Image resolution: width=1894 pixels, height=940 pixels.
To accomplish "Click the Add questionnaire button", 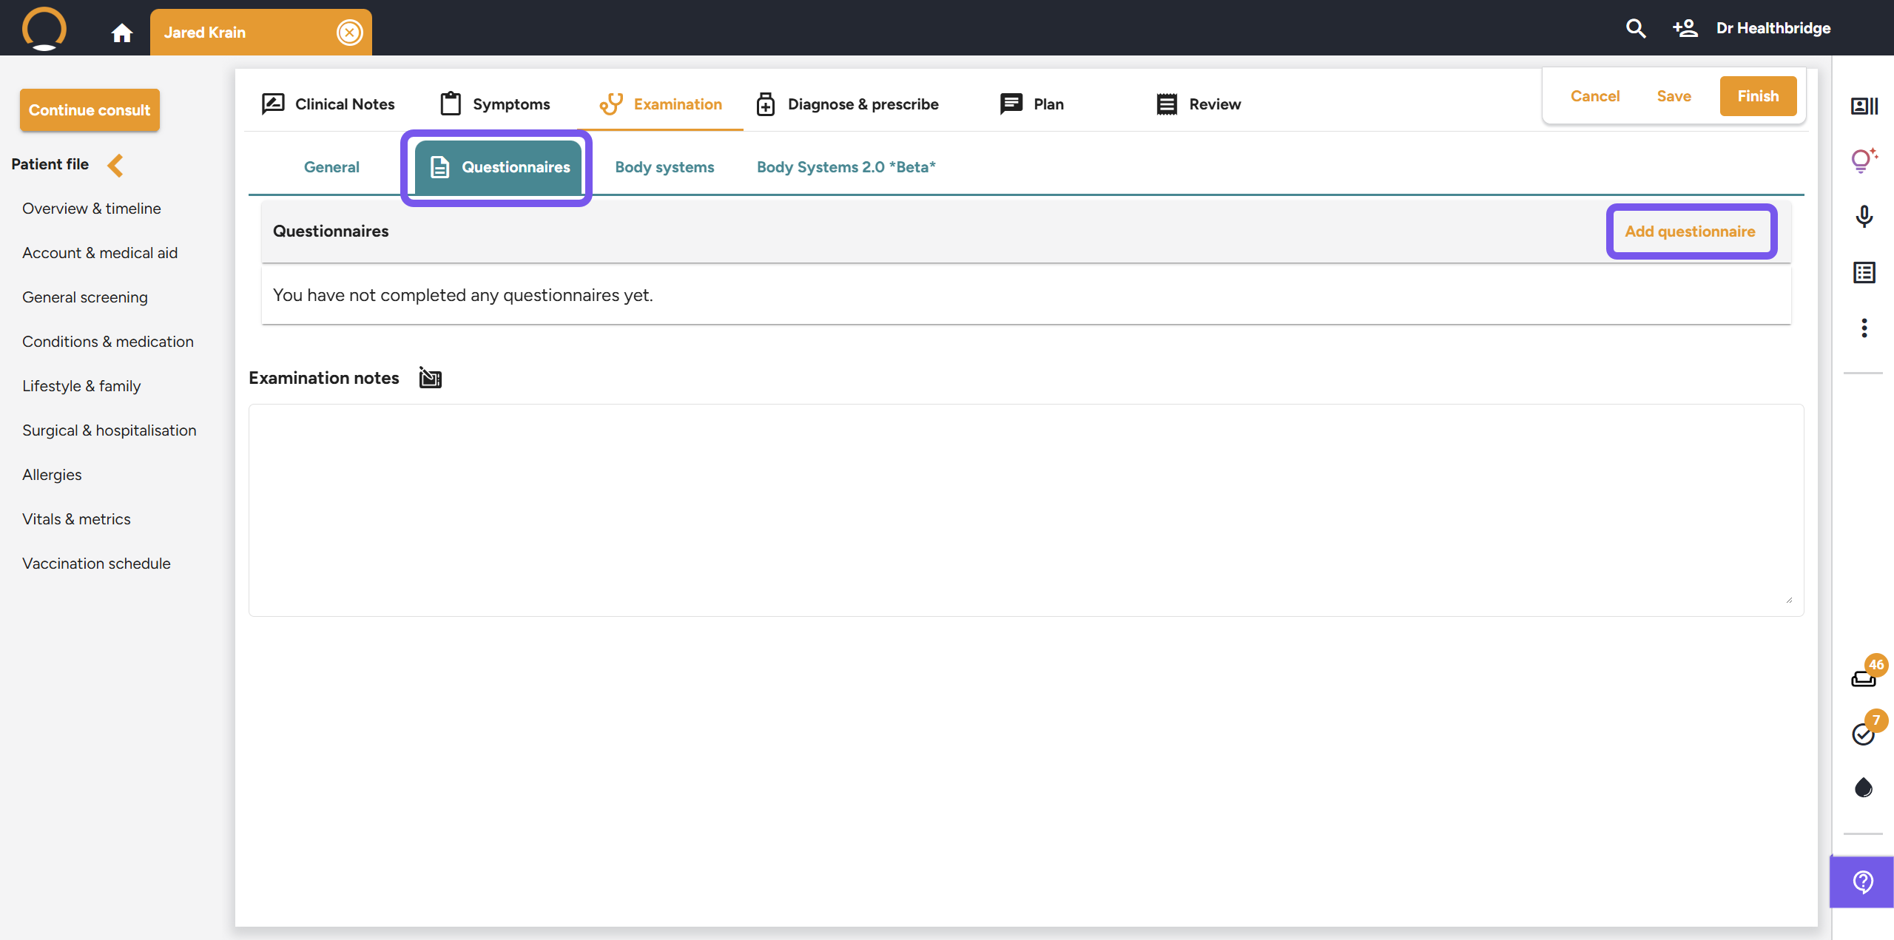I will click(x=1690, y=231).
